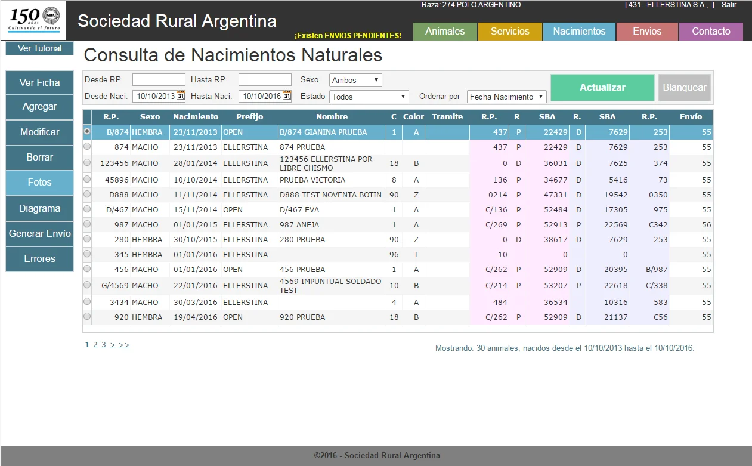Open the Servicios menu tab

pyautogui.click(x=510, y=32)
